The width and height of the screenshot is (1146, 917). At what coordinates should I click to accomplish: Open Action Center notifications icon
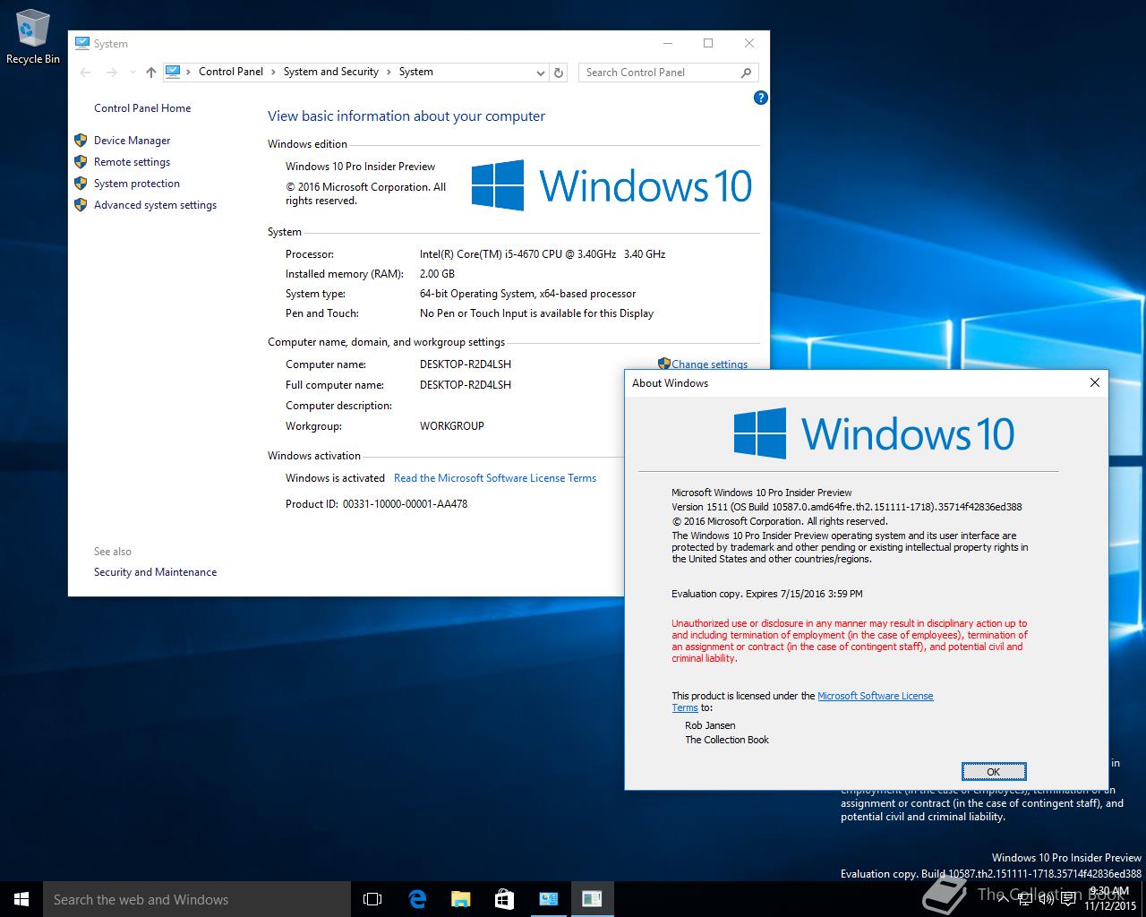pos(1068,899)
